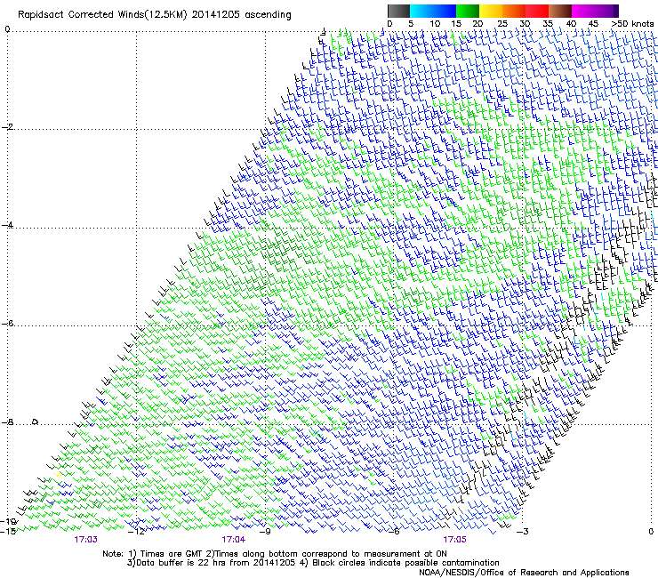Click the '10' label under the color scale
Viewport: 658px width, 578px height.
[435, 24]
